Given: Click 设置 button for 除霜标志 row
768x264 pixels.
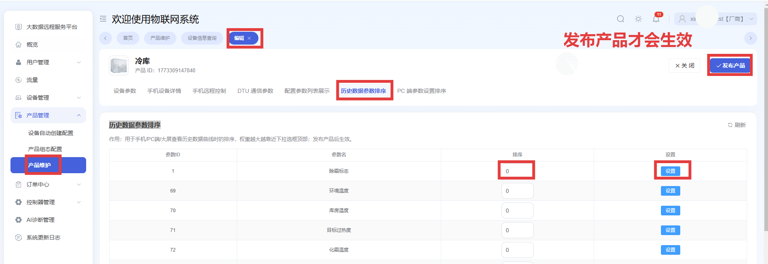Looking at the screenshot, I should coord(671,171).
